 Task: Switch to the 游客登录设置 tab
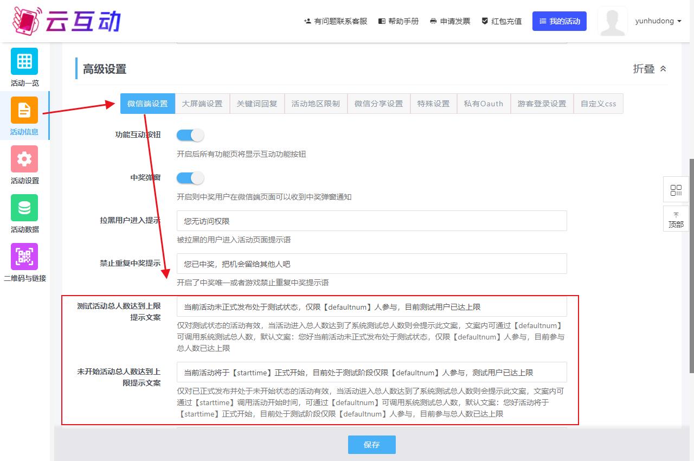tap(542, 104)
